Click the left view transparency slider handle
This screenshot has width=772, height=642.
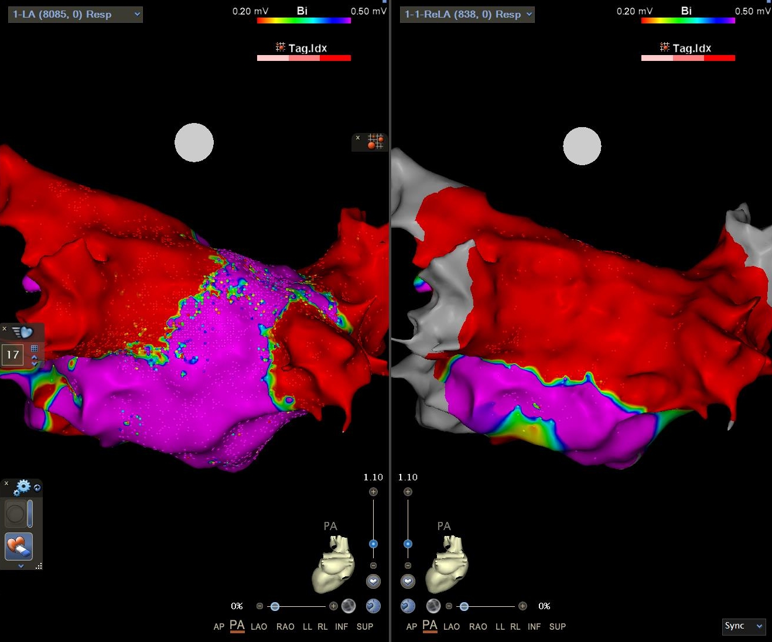coord(275,606)
